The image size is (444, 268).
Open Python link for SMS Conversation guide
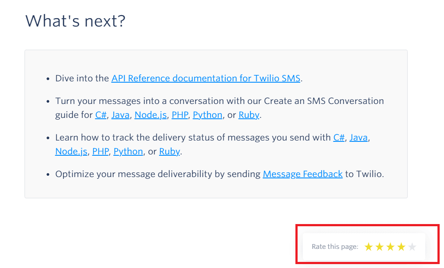[208, 115]
